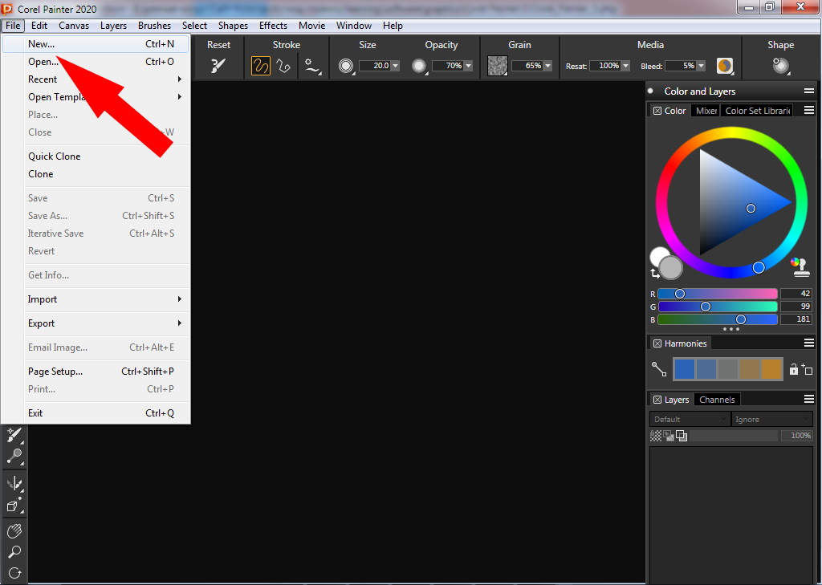Select the Freehand Strokes icon
The height and width of the screenshot is (585, 822).
click(261, 66)
